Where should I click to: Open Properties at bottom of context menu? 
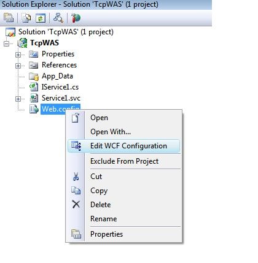106,234
